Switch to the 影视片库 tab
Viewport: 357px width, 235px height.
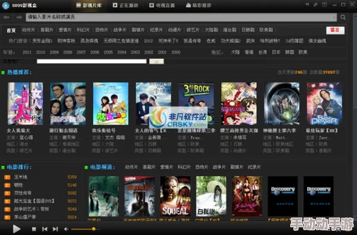pos(89,5)
